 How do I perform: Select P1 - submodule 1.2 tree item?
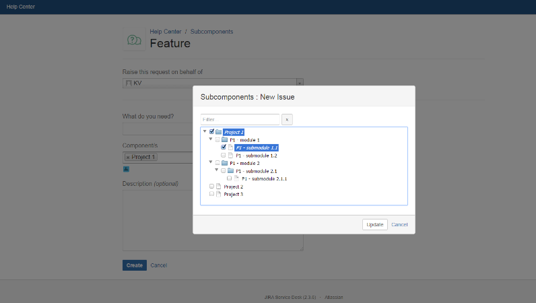coord(257,156)
